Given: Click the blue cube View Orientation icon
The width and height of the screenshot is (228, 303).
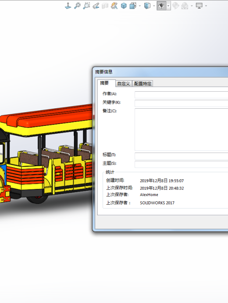Looking at the screenshot, I should [124, 6].
